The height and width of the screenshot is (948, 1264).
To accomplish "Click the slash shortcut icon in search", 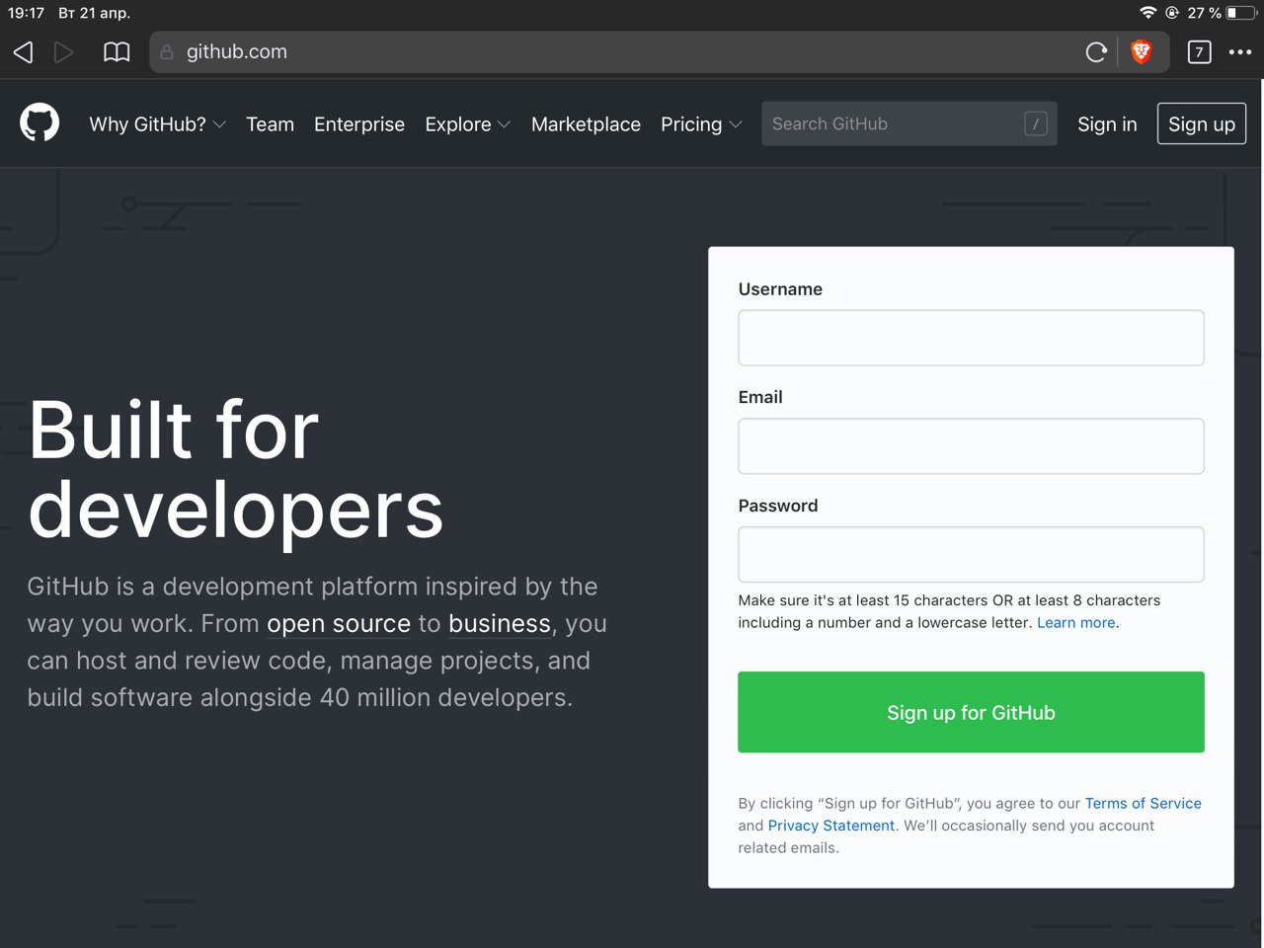I will tap(1035, 123).
